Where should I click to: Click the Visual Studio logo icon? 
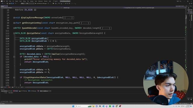click(x=2, y=1)
